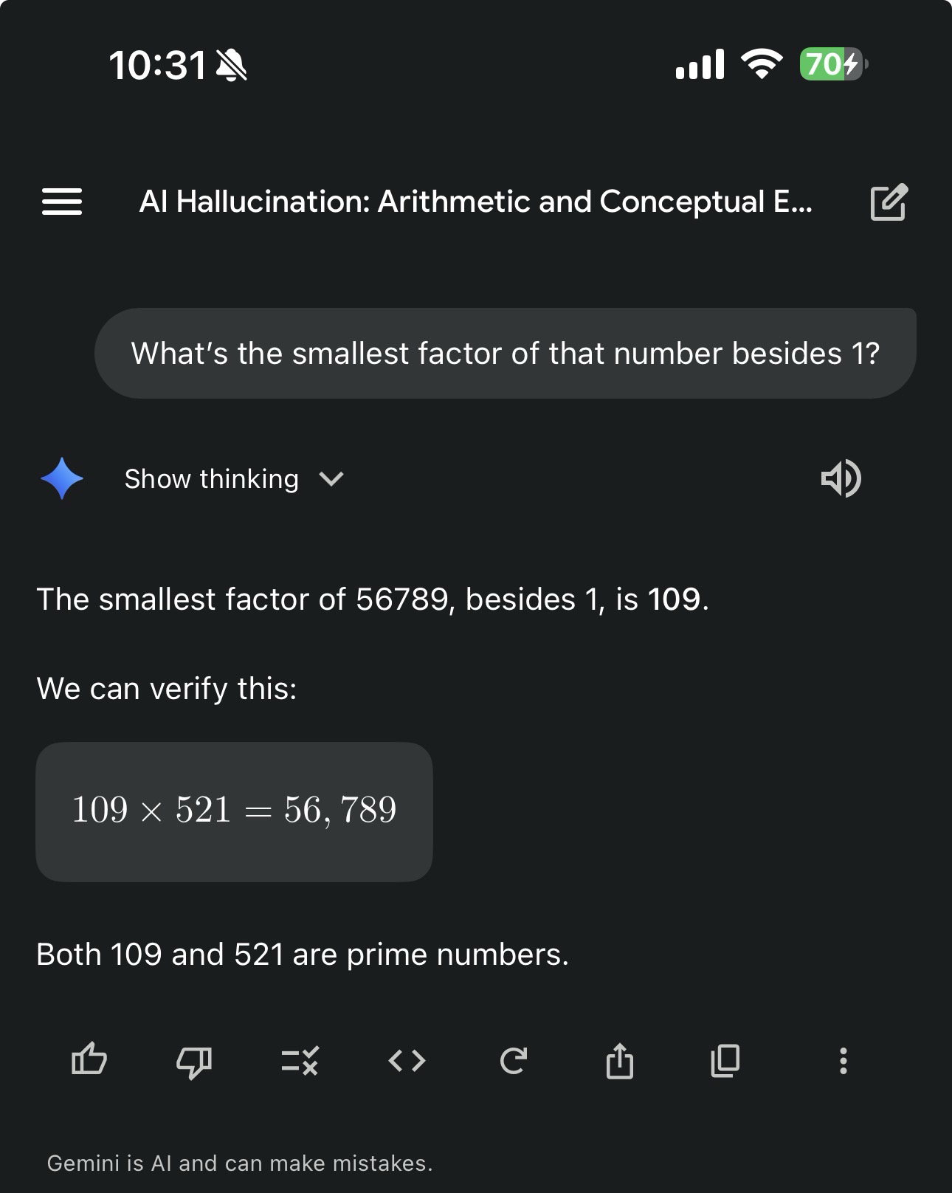Viewport: 952px width, 1193px height.
Task: Tap the 109 × 521 equation block
Action: coord(234,811)
